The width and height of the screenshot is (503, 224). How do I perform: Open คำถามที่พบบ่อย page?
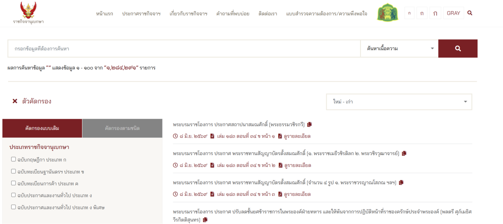(233, 14)
